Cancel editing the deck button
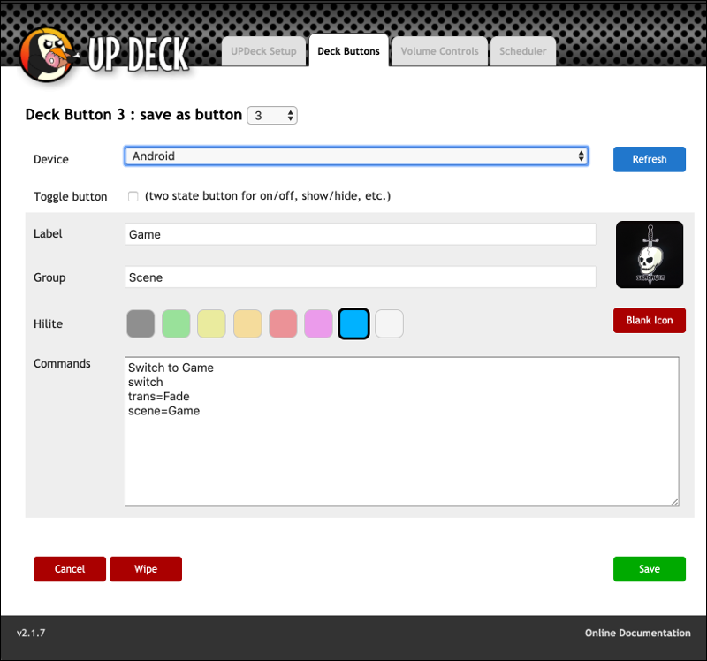The image size is (707, 661). tap(70, 569)
